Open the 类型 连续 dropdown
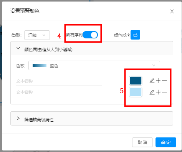The image size is (182, 152). 37,35
